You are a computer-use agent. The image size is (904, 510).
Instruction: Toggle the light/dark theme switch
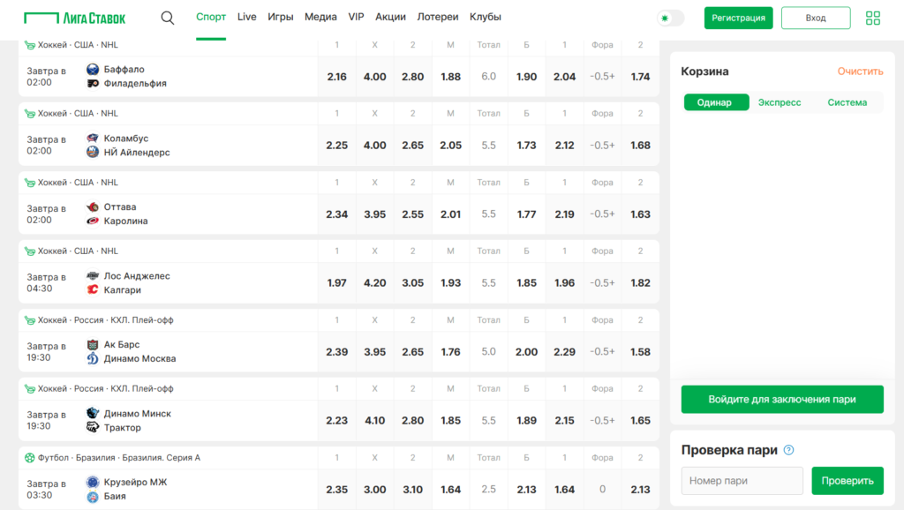point(671,18)
